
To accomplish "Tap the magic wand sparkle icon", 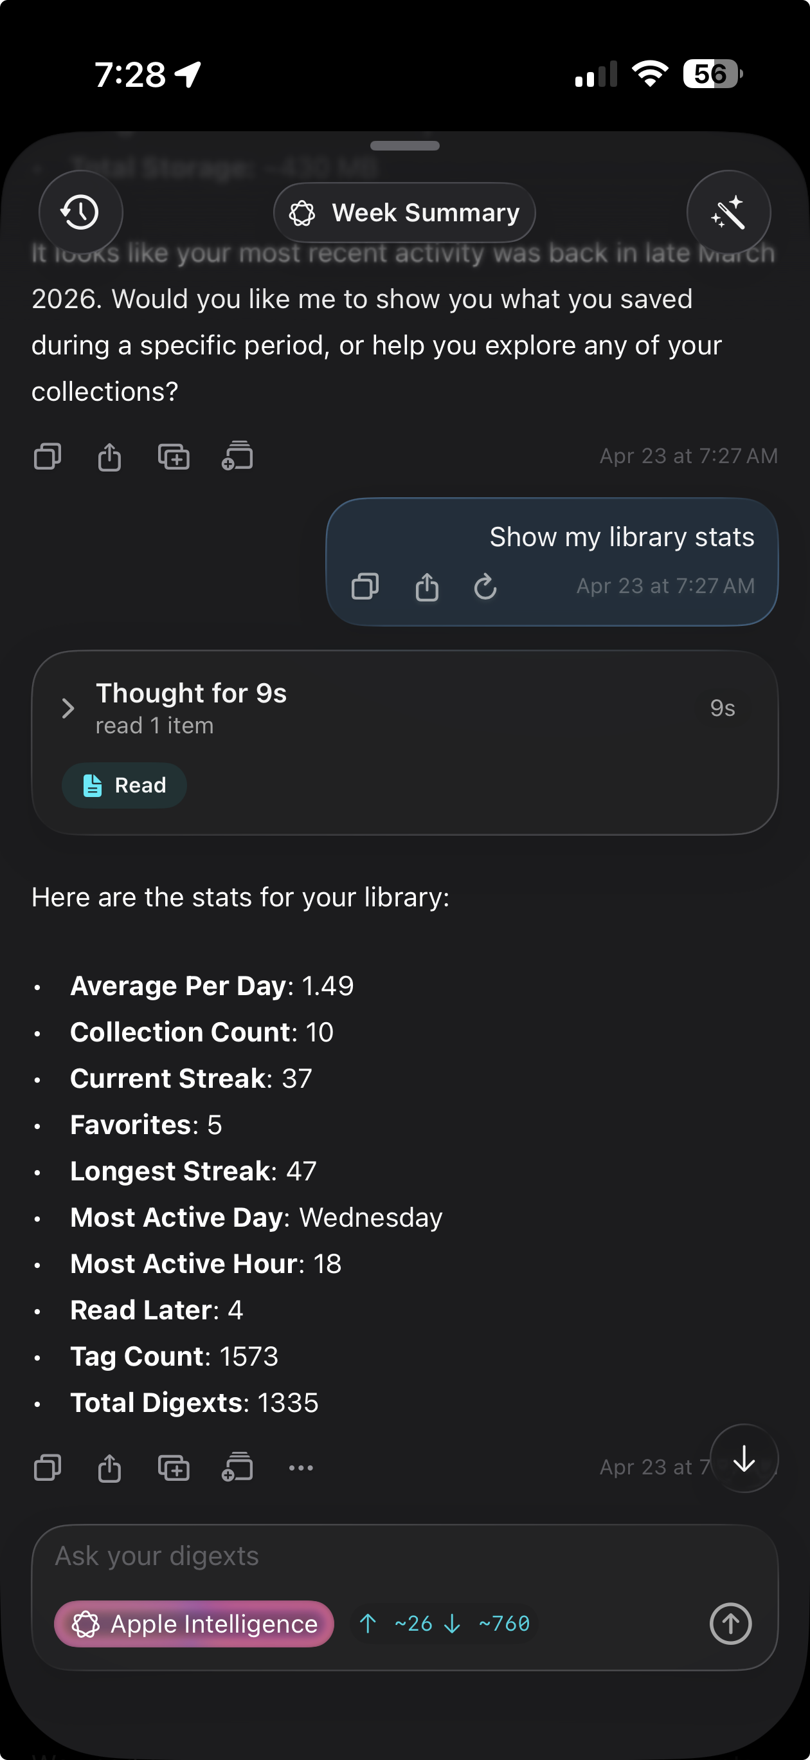I will click(728, 212).
